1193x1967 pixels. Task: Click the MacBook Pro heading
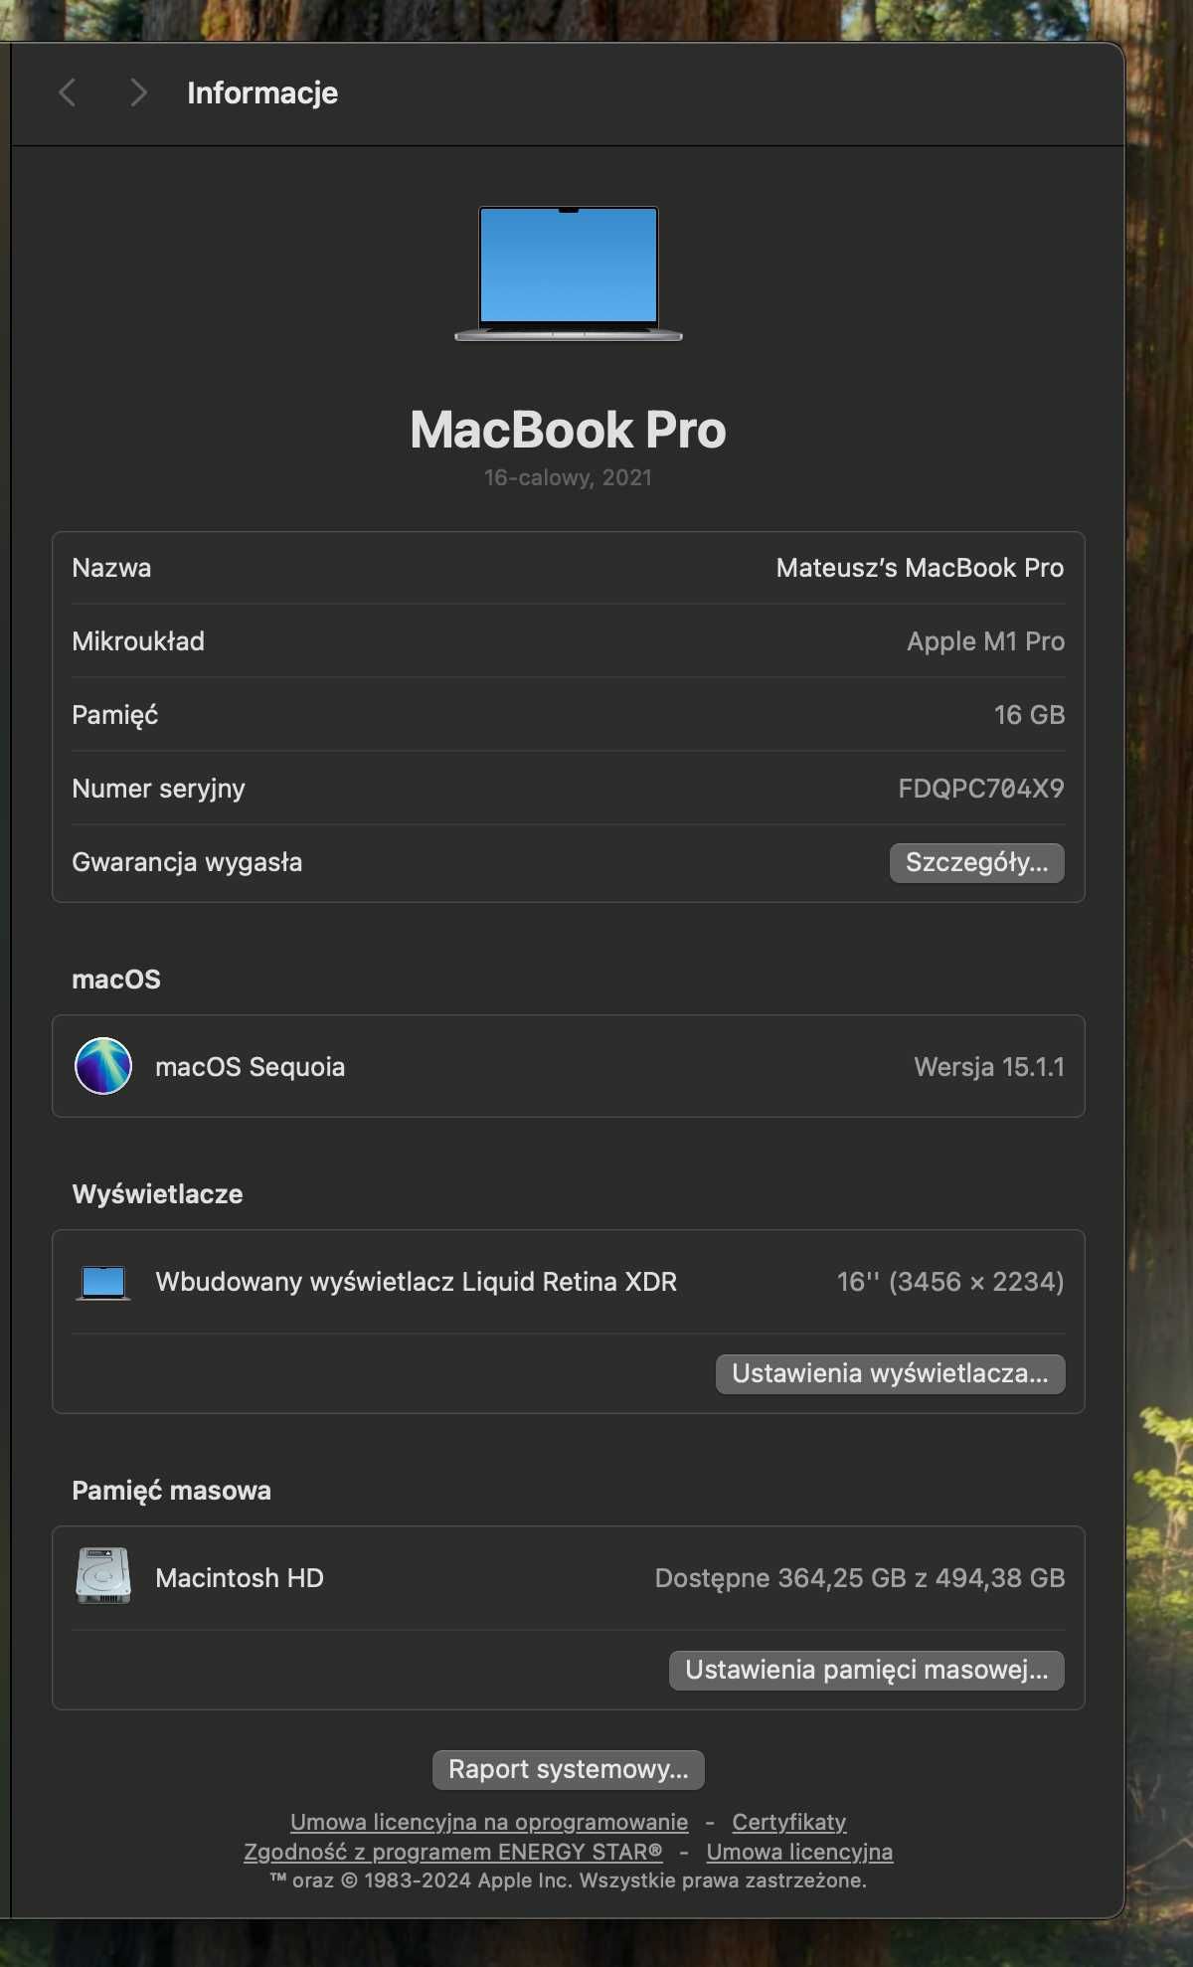click(568, 430)
